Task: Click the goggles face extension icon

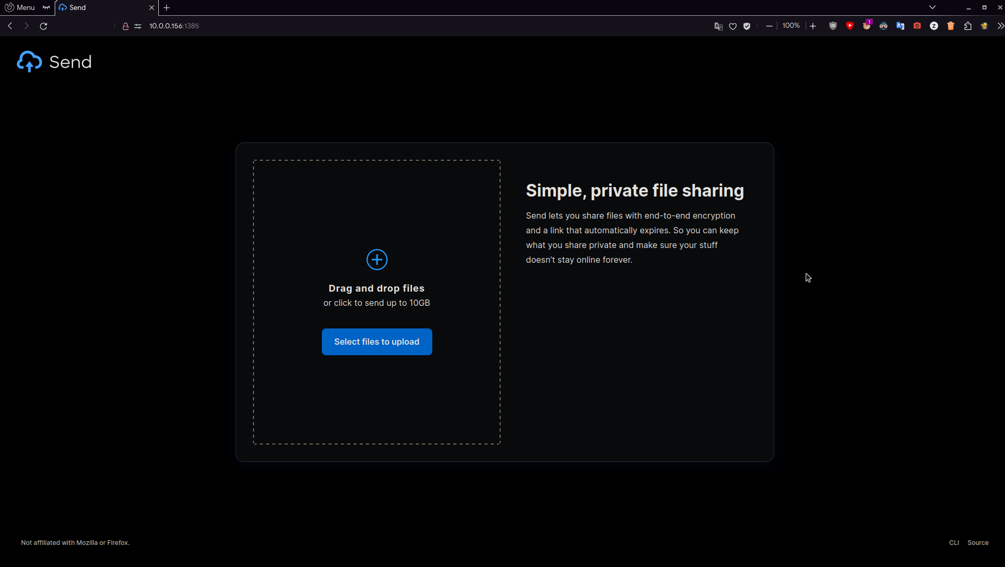Action: (884, 26)
